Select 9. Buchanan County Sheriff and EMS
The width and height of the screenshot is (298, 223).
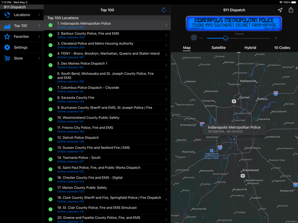(x=107, y=109)
